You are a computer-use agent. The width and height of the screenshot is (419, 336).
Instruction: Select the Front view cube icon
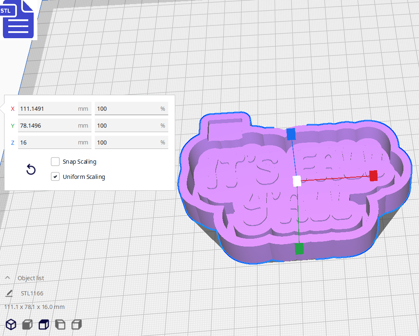pyautogui.click(x=27, y=324)
